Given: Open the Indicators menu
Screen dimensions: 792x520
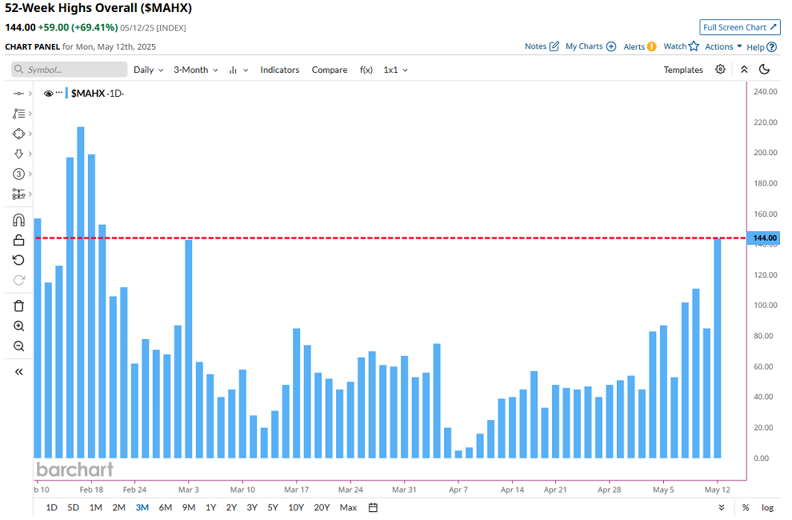Looking at the screenshot, I should [279, 70].
